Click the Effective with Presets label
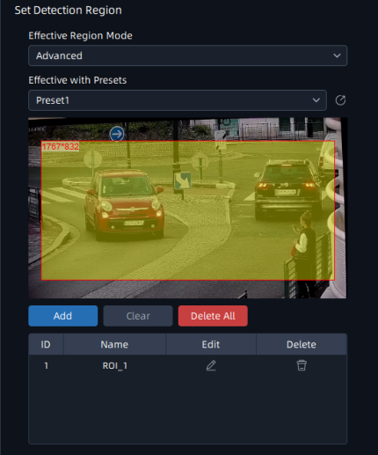378x455 pixels. [77, 80]
